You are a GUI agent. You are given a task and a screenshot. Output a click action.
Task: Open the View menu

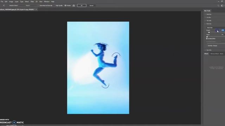coord(41,1)
